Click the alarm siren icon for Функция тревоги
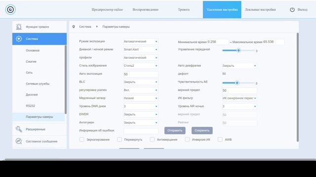316x177 pixels. 19,27
